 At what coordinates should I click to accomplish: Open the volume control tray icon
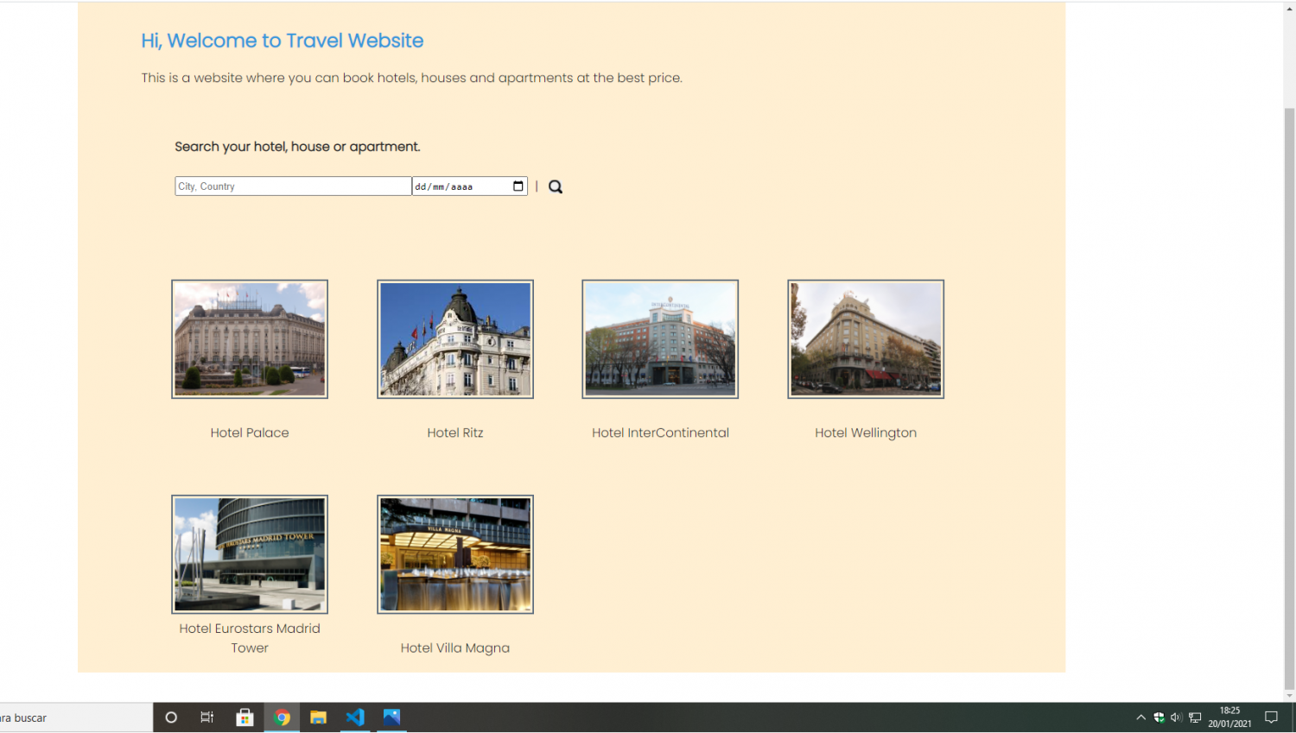[1176, 717]
